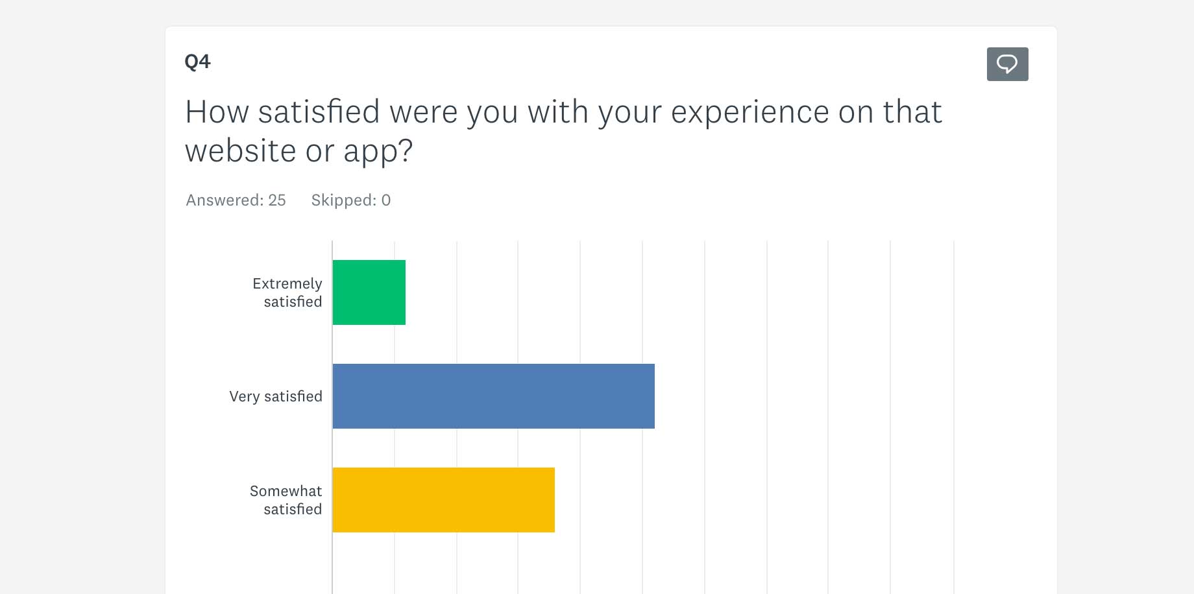The height and width of the screenshot is (594, 1194).
Task: Click the word "Somewhat" in the axis label
Action: pyautogui.click(x=286, y=491)
